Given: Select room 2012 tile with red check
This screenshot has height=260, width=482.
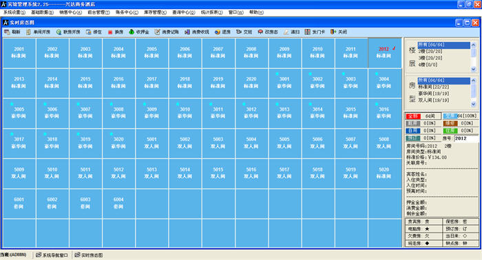Looking at the screenshot, I should coord(384,53).
